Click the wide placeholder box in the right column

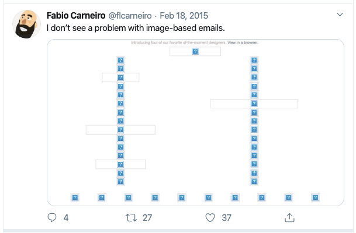(x=254, y=104)
